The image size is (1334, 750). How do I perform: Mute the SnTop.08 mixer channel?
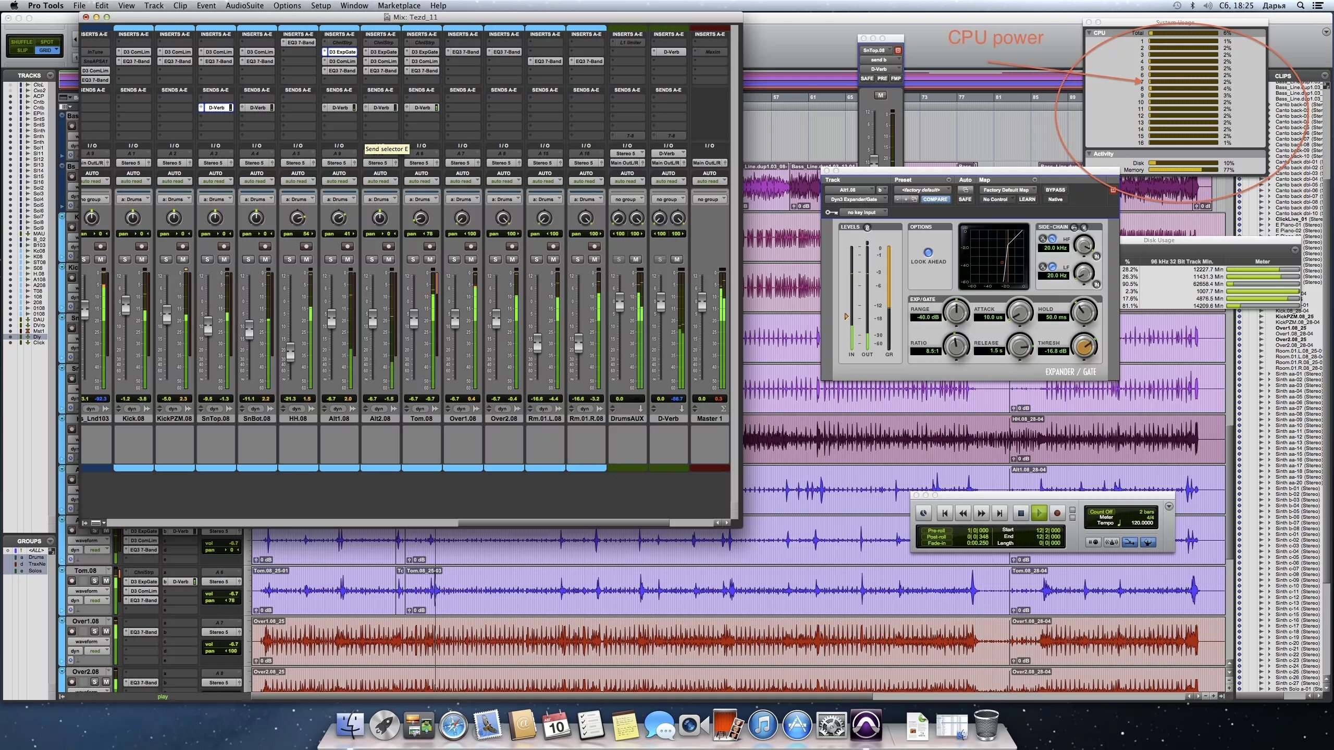(224, 259)
